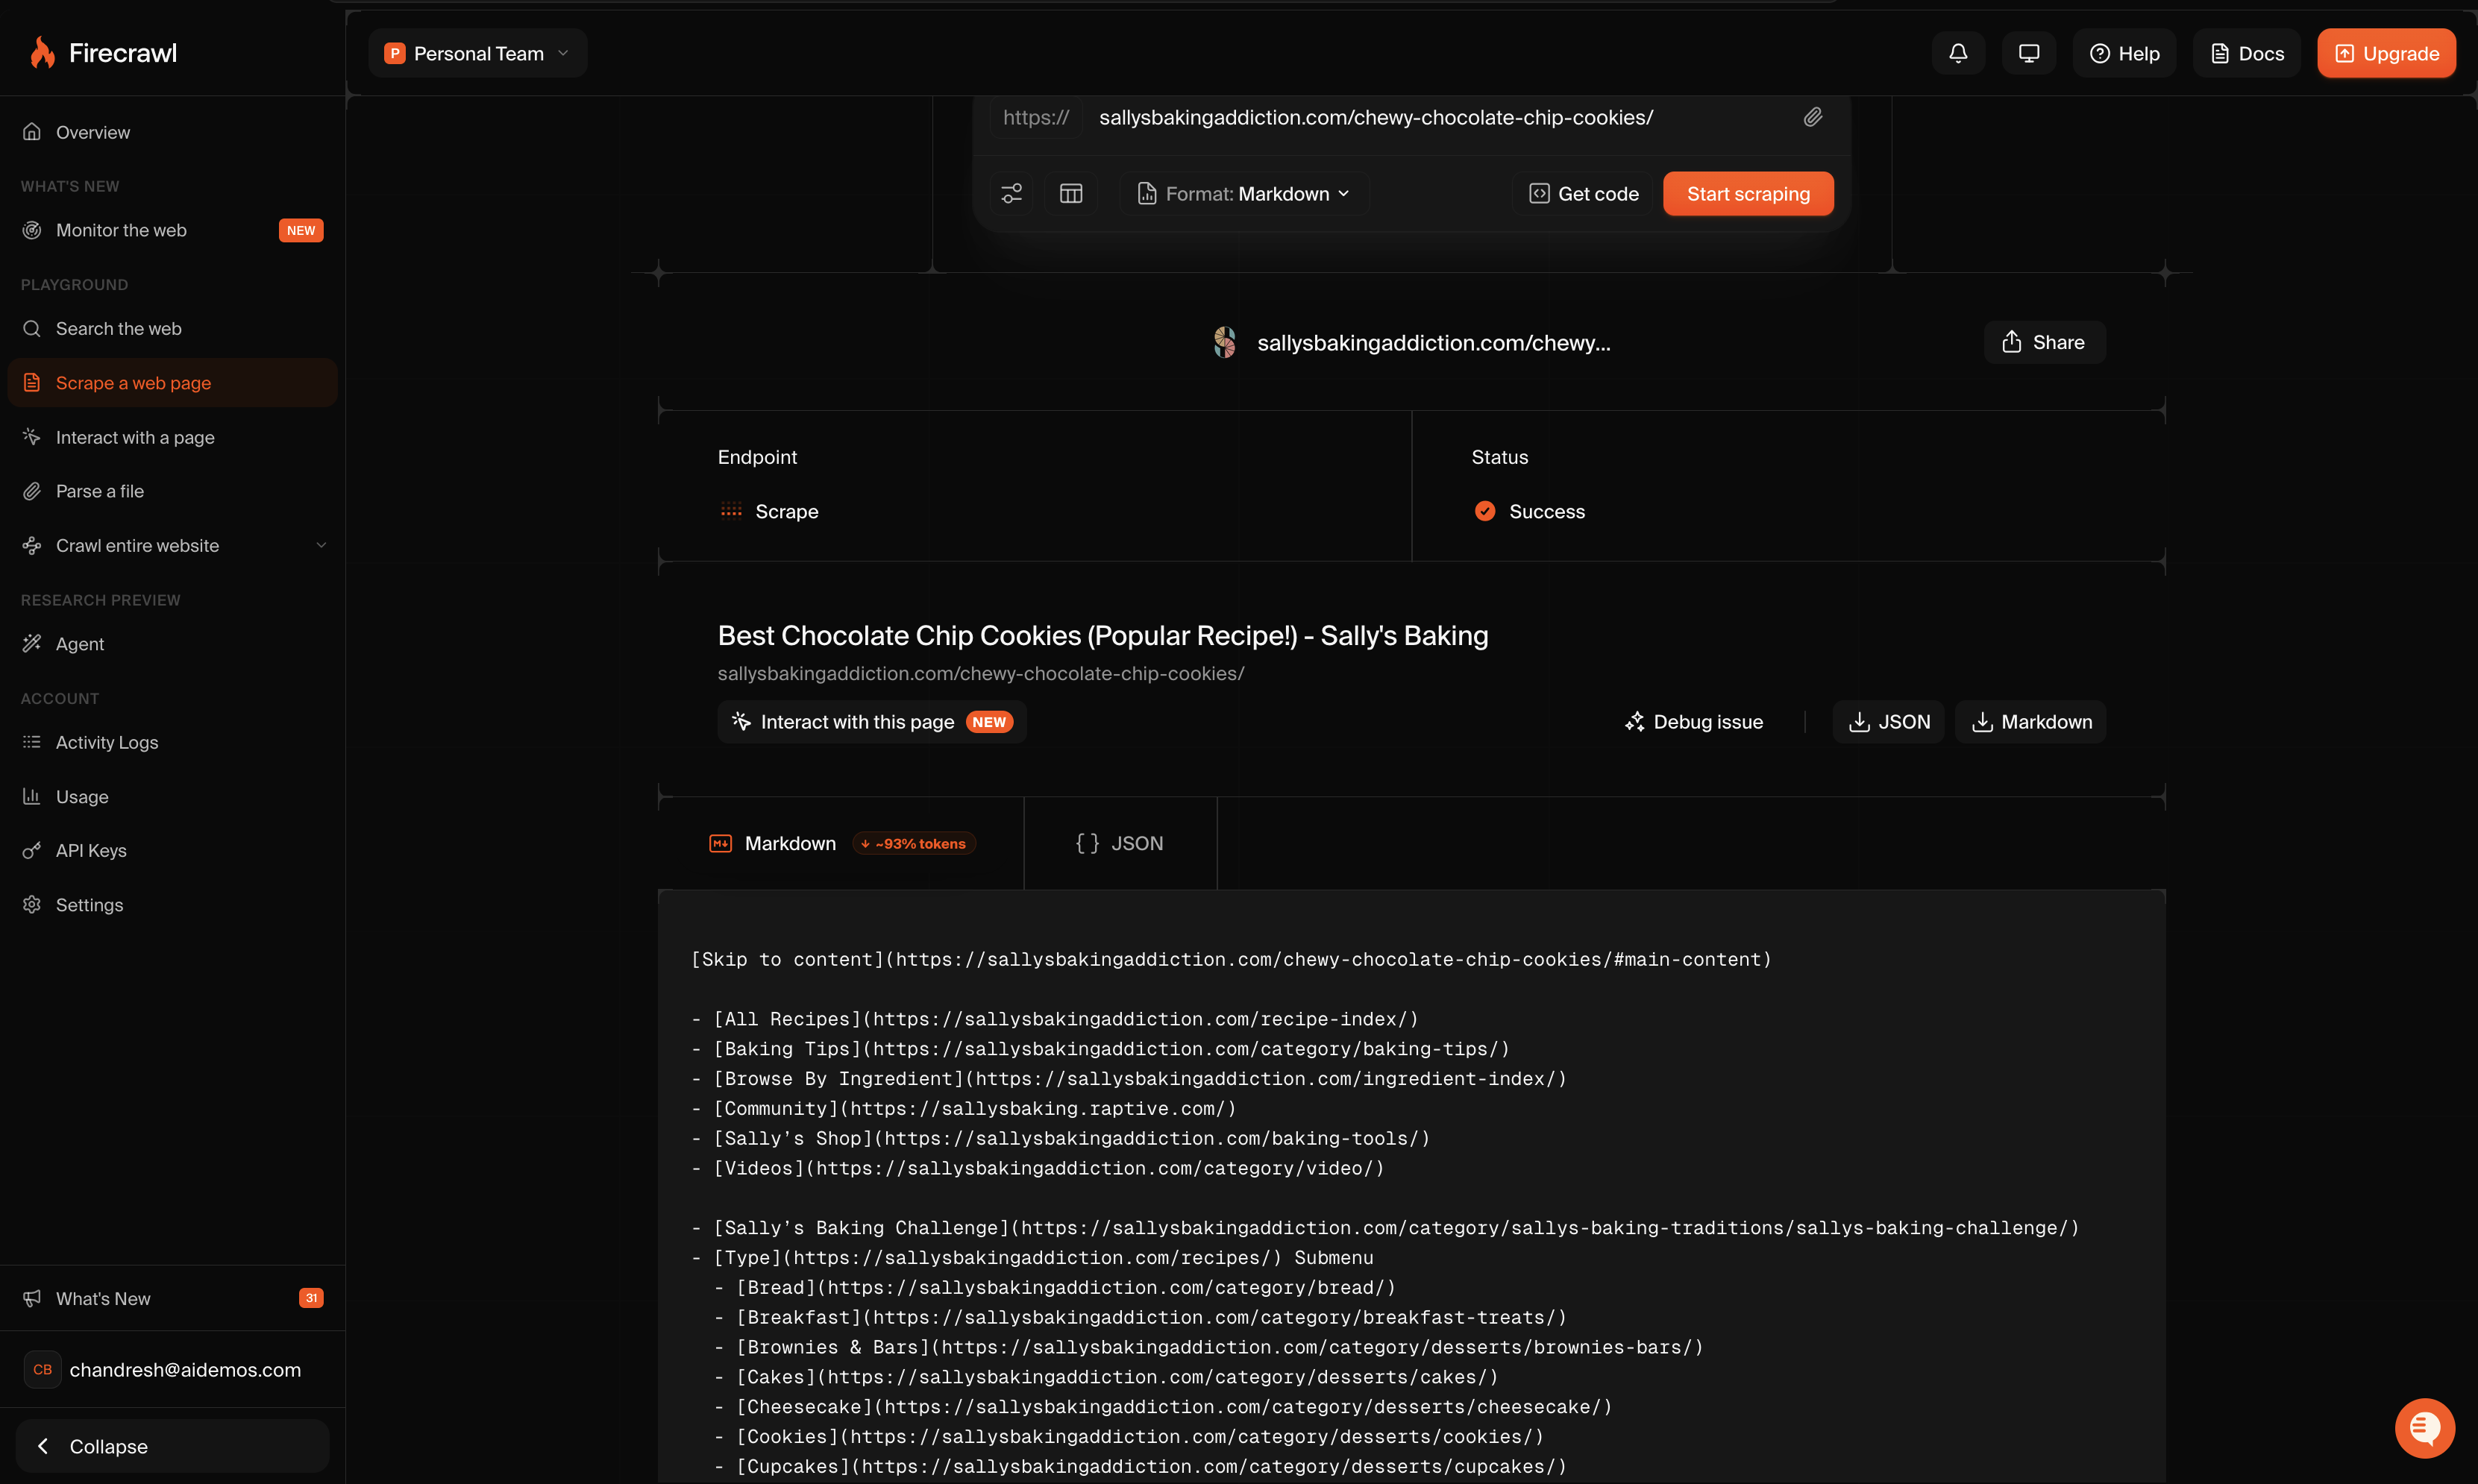Download the Markdown result

2030,721
